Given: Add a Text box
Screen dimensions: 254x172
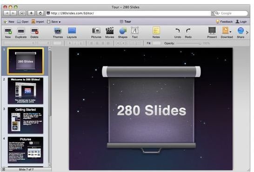Looking at the screenshot, I should click(x=134, y=30).
